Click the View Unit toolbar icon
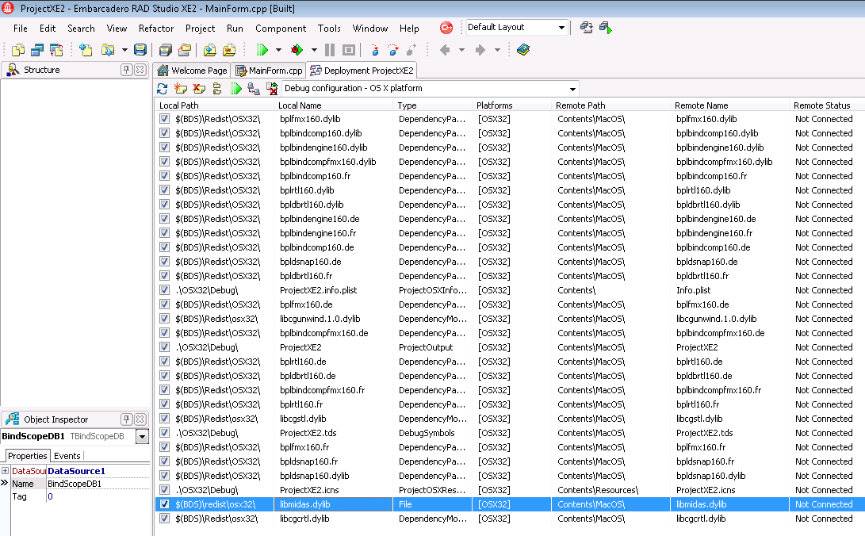Image resolution: width=865 pixels, height=536 pixels. click(18, 50)
